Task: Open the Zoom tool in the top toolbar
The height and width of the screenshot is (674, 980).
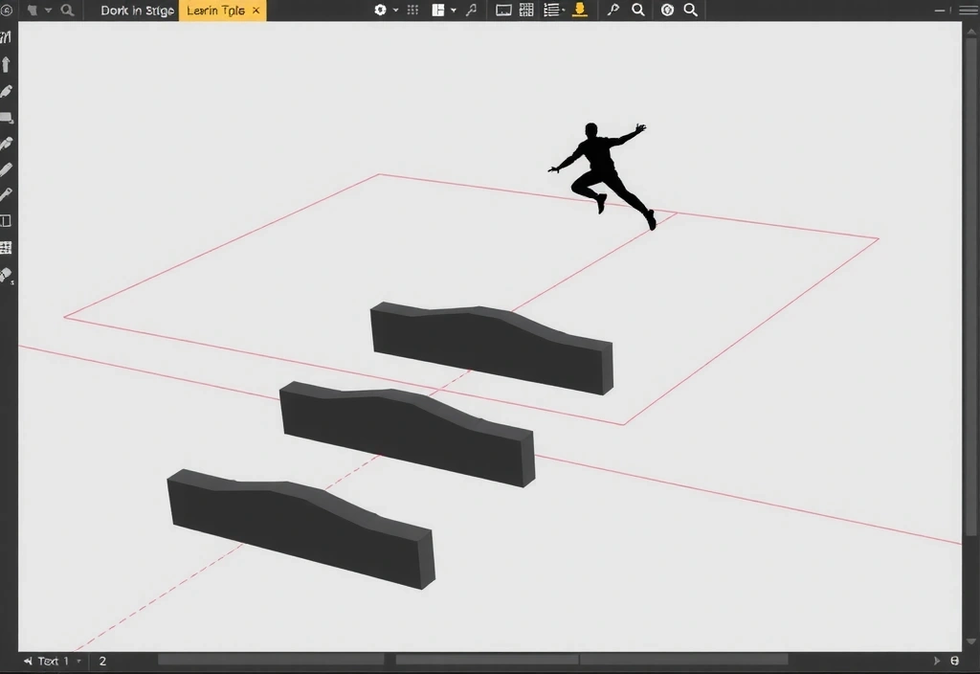Action: point(638,11)
